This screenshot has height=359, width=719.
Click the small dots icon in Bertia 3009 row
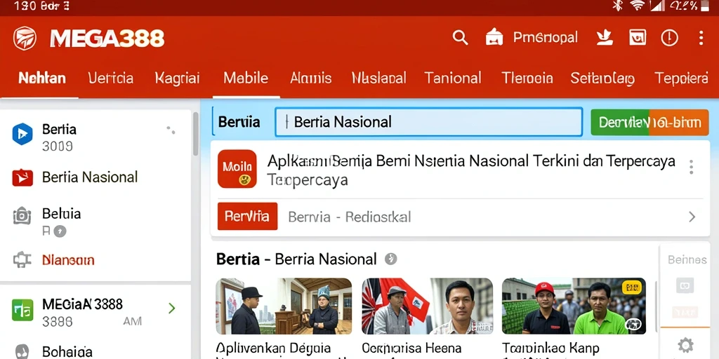(171, 130)
